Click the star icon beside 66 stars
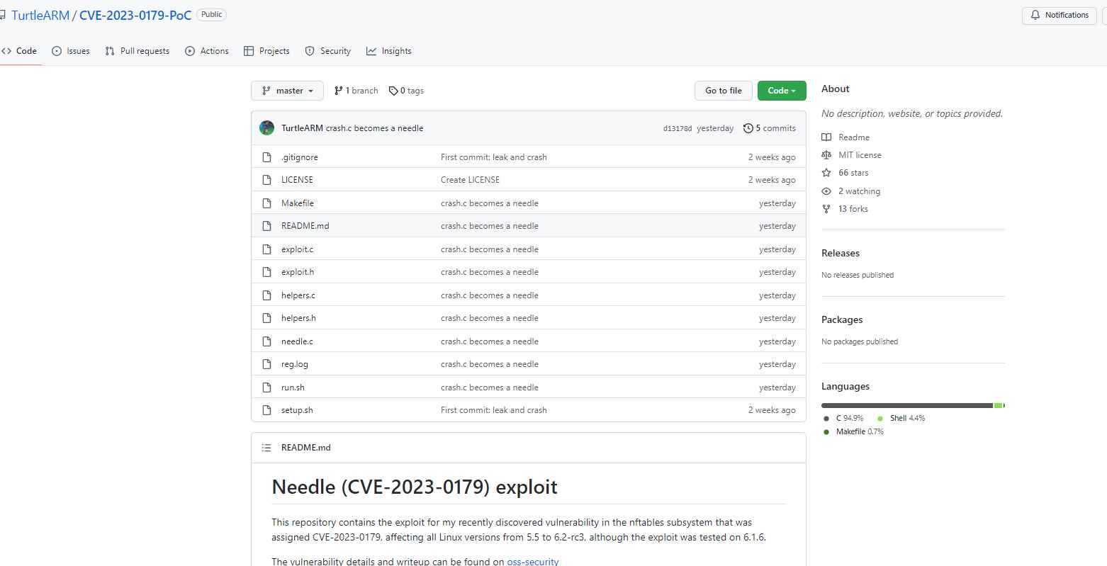Viewport: 1107px width, 566px height. coord(826,173)
